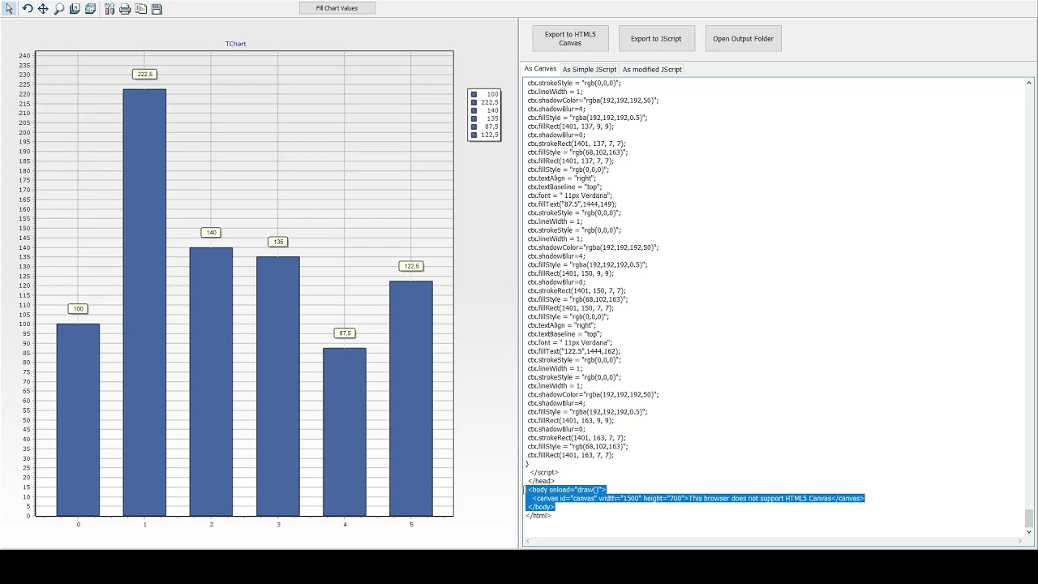
Task: Click the shortest bar at index 4
Action: tap(345, 432)
